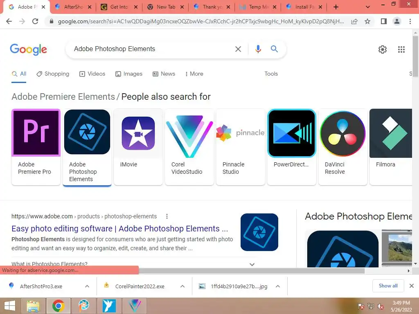
Task: Start voice search with microphone icon
Action: pos(258,49)
